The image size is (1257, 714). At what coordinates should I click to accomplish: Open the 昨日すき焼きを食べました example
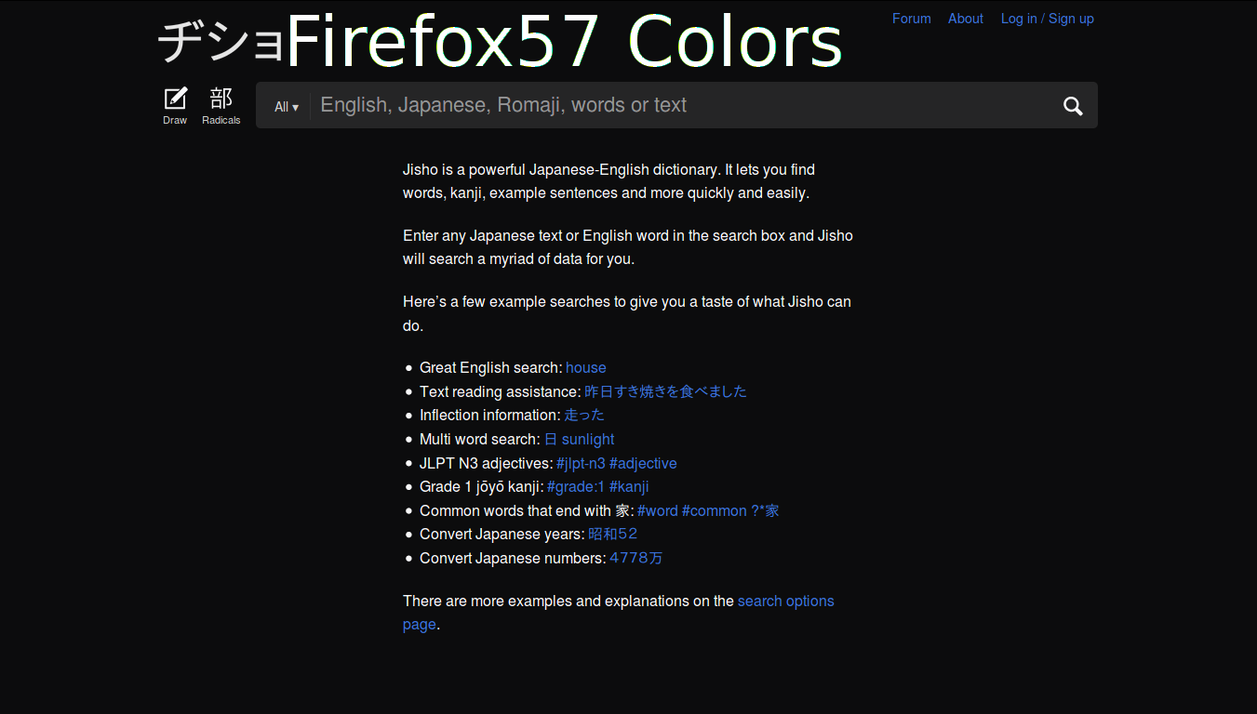[665, 391]
